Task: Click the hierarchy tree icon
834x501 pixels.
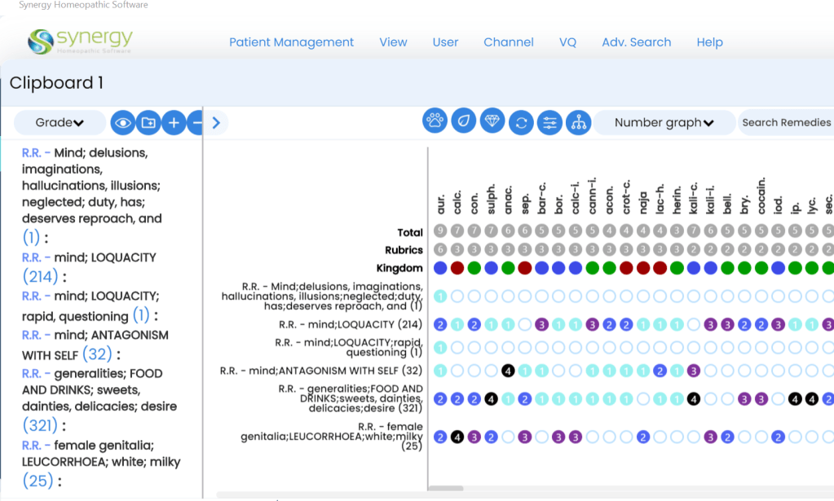Action: coord(578,123)
